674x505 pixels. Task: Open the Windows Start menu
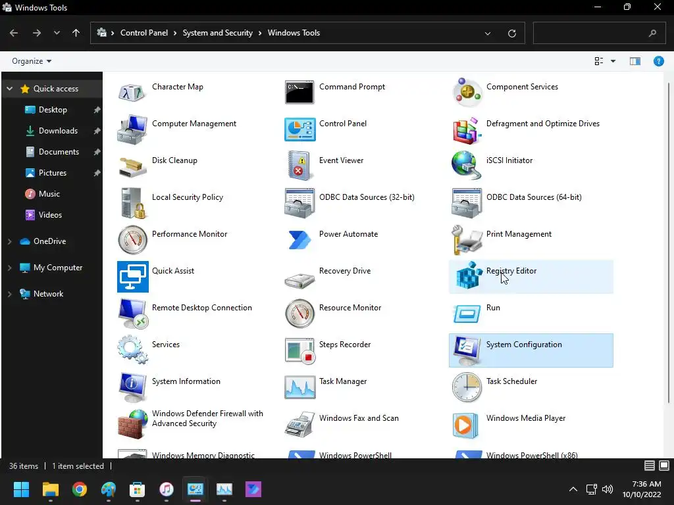21,489
